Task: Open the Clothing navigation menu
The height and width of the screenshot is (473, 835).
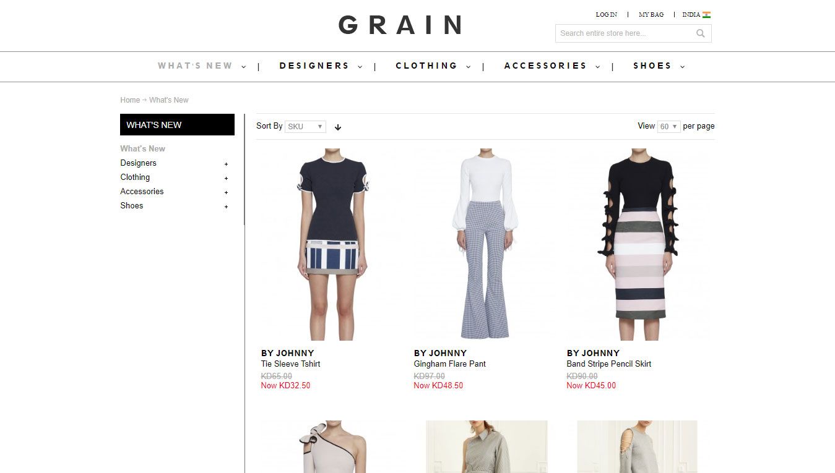Action: coord(433,66)
